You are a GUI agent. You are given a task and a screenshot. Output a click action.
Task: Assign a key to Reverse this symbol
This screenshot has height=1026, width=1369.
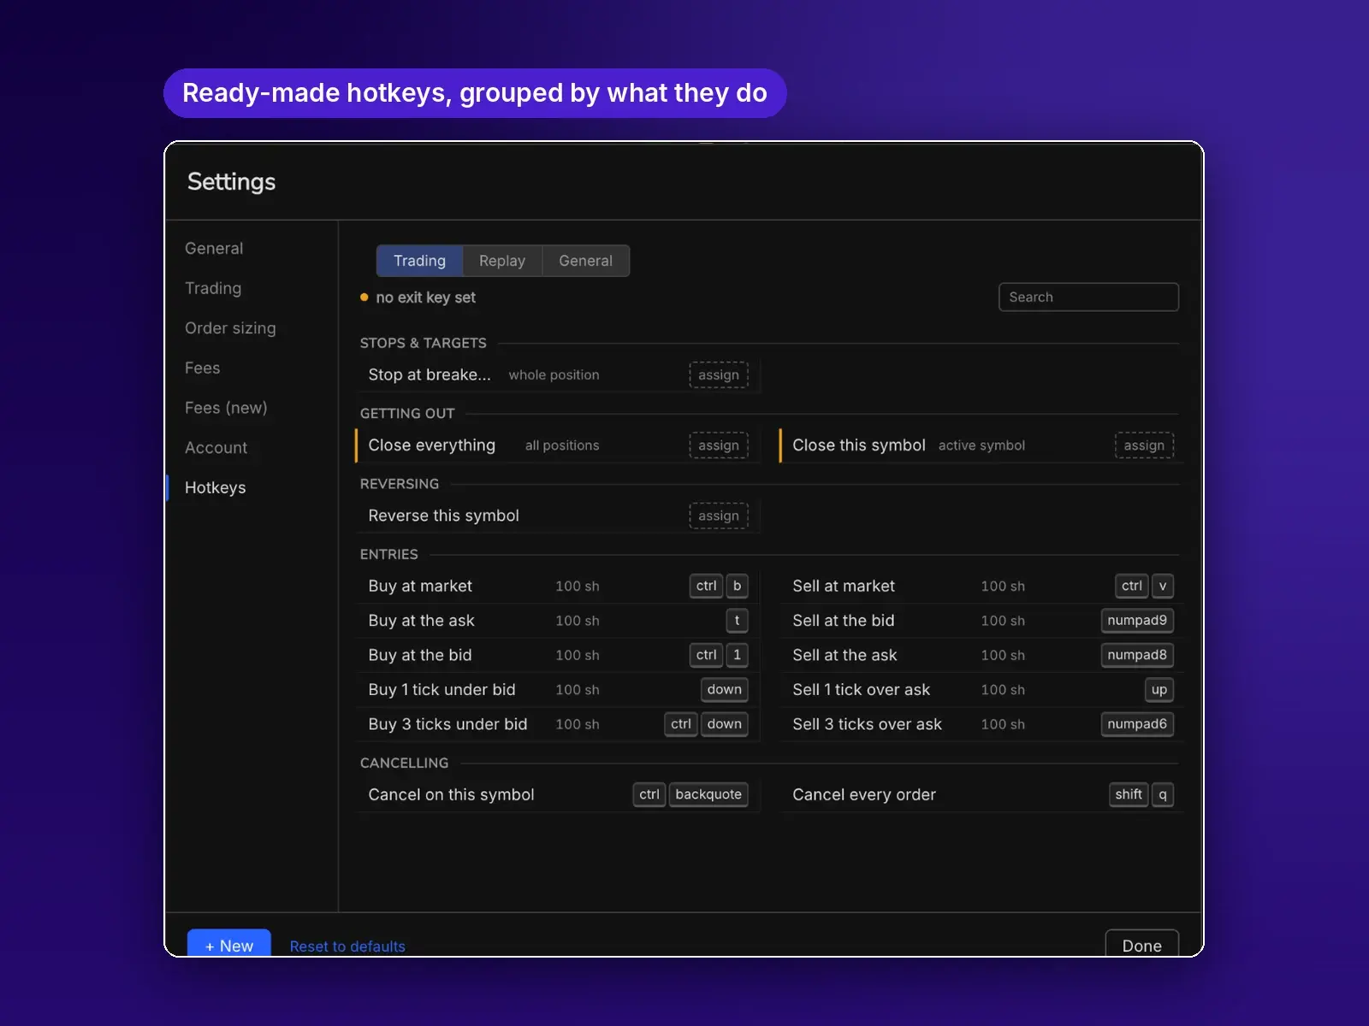[x=719, y=516]
